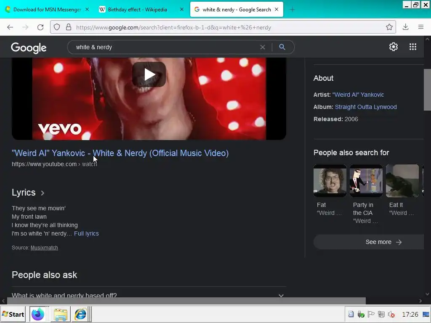
Task: Expand "What is white and nerdy based off?"
Action: coord(149,295)
